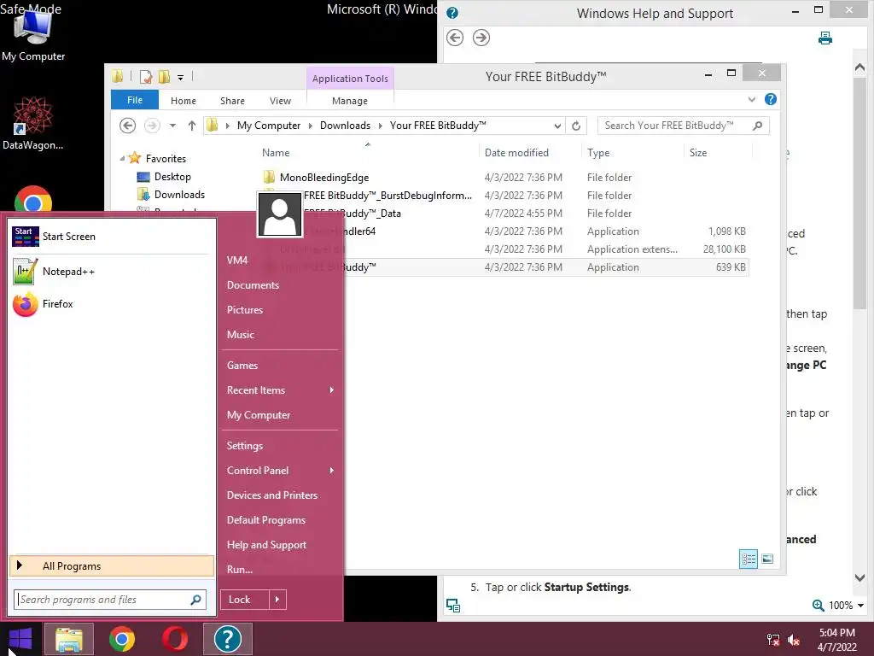Open Opera from the taskbar
The image size is (874, 656).
click(175, 639)
